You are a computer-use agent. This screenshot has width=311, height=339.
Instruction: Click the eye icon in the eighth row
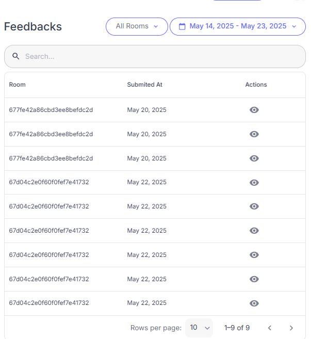pyautogui.click(x=254, y=279)
